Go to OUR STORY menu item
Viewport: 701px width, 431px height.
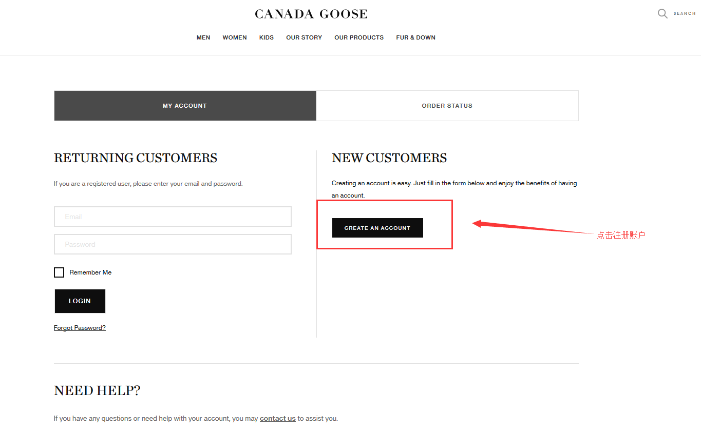point(304,37)
